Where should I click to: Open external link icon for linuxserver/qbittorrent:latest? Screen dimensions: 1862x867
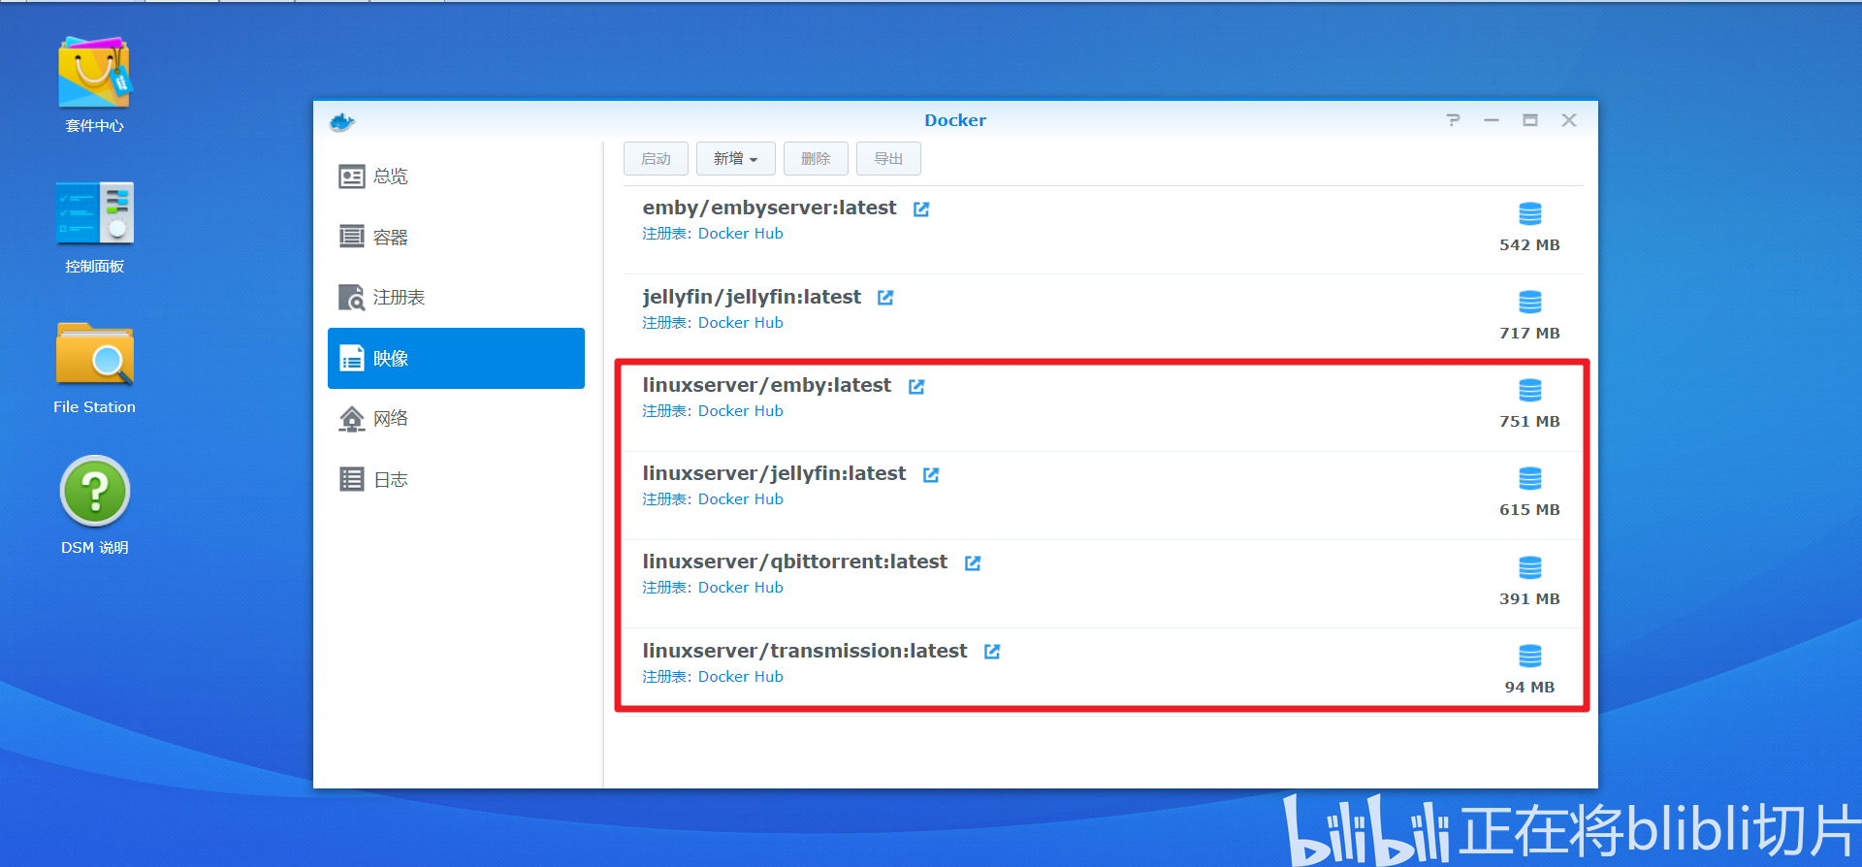click(973, 562)
